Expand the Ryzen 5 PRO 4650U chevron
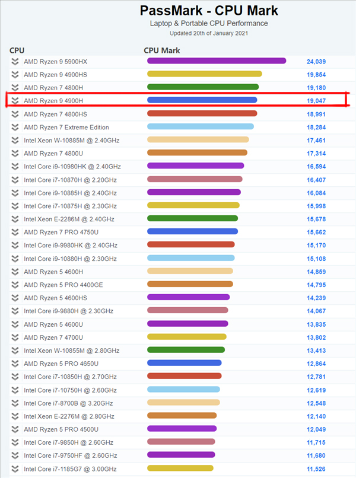The width and height of the screenshot is (356, 478). click(x=15, y=364)
